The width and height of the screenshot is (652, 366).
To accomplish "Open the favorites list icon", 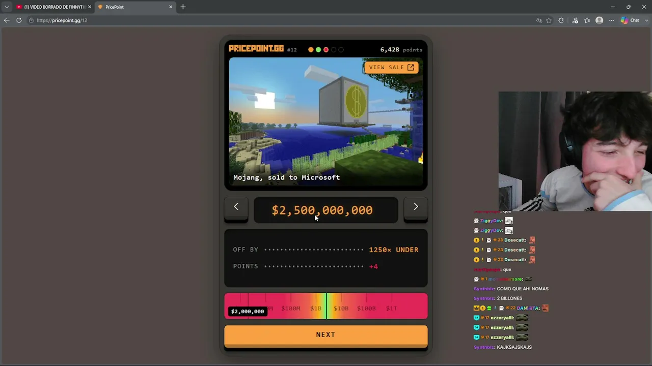I will tap(587, 20).
